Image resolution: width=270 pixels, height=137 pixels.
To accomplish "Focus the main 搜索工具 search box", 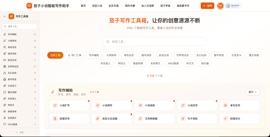I will tap(155, 42).
